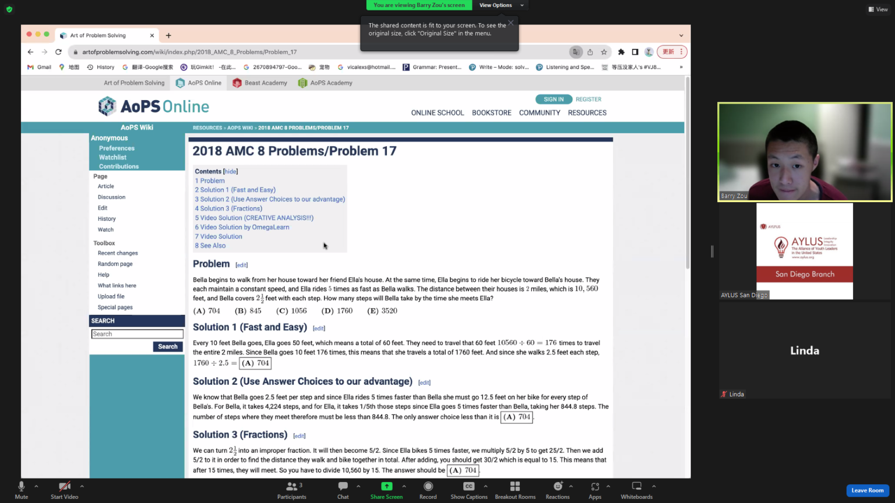The width and height of the screenshot is (895, 503).
Task: Mute the microphone in Zoom toolbar
Action: [x=22, y=490]
